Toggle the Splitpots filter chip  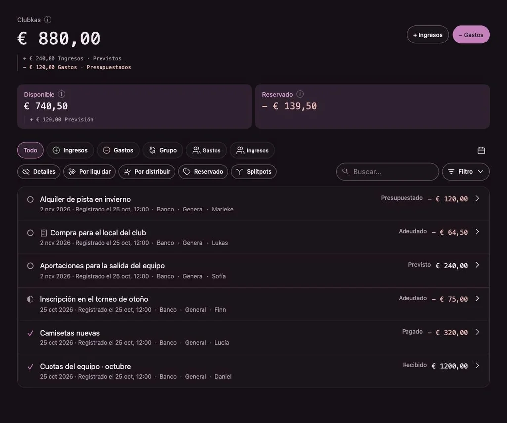[x=253, y=171]
